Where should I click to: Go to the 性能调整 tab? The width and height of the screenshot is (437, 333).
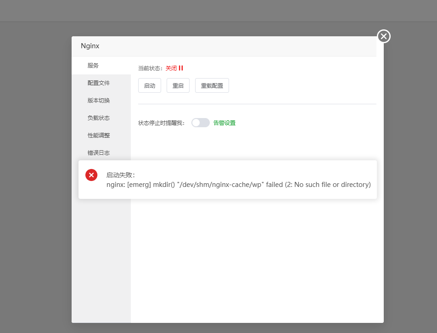click(101, 135)
